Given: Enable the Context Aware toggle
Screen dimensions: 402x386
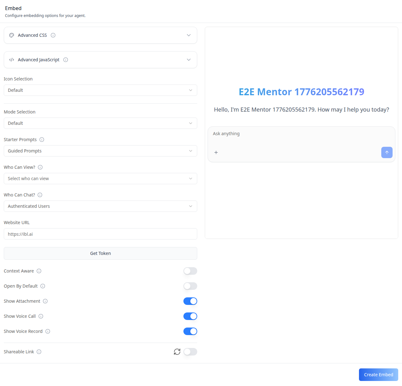Looking at the screenshot, I should point(190,271).
